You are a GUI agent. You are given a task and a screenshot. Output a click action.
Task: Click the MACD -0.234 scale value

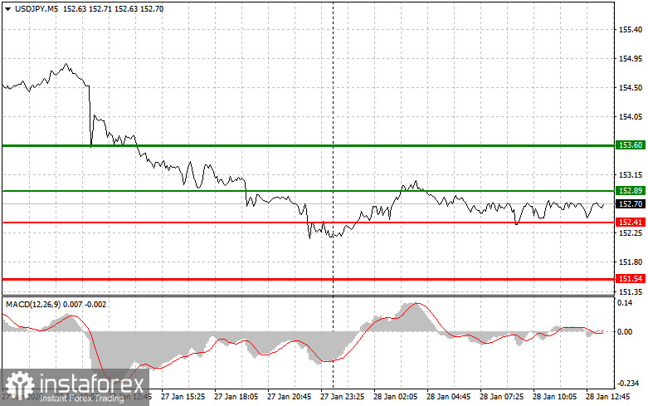628,384
